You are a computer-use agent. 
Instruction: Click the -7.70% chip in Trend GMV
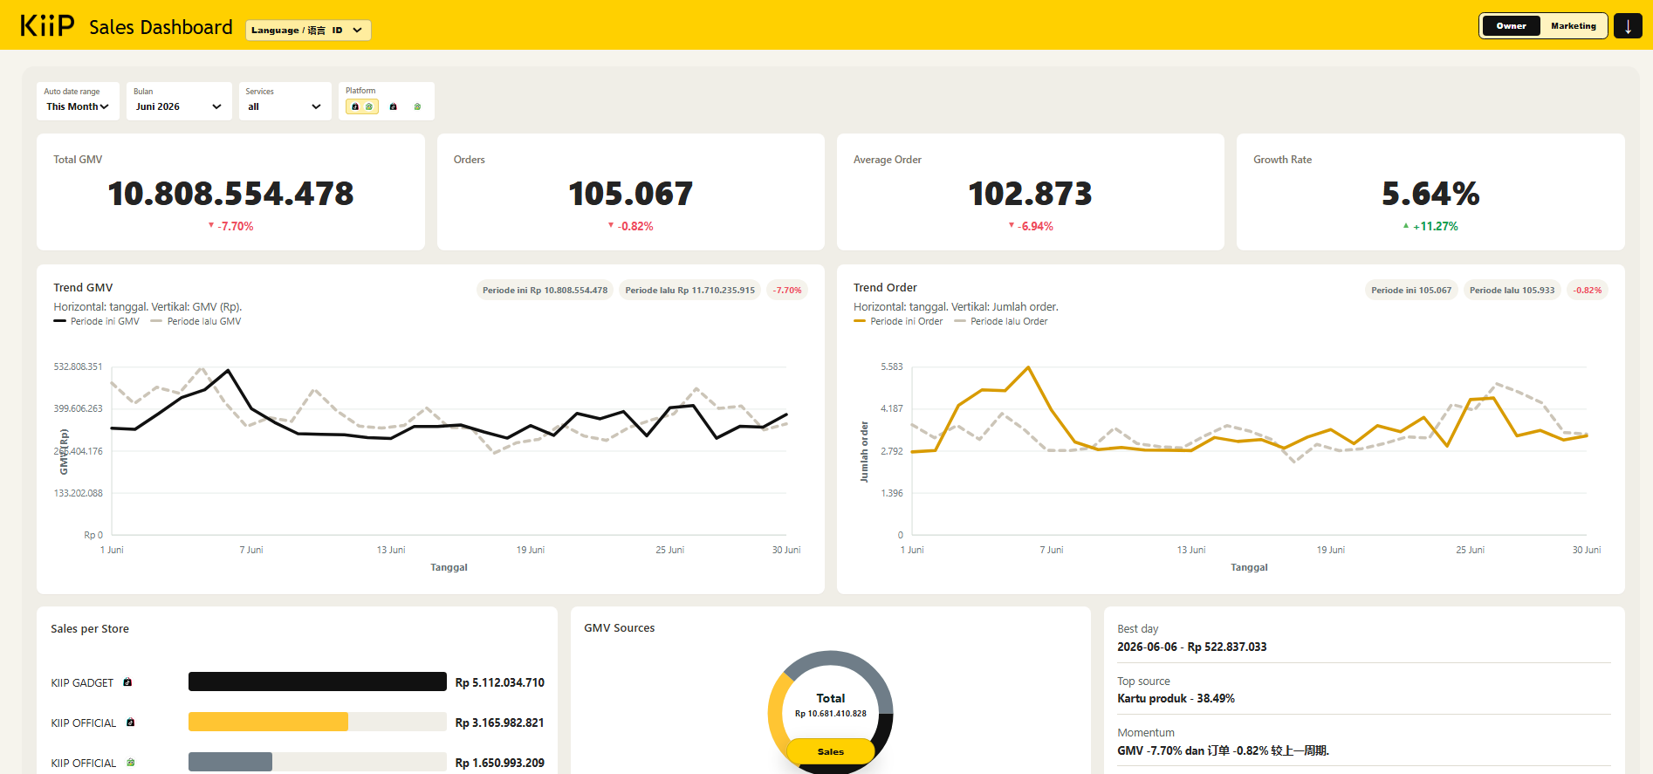tap(787, 291)
